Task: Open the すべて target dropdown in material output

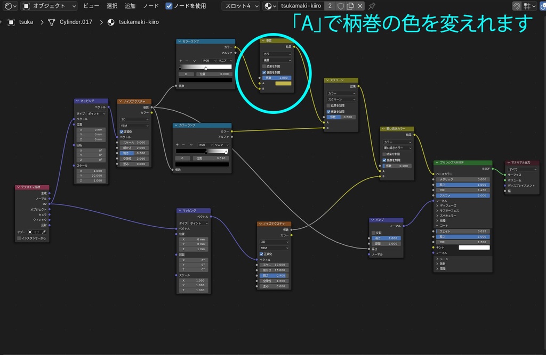Action: coord(523,169)
